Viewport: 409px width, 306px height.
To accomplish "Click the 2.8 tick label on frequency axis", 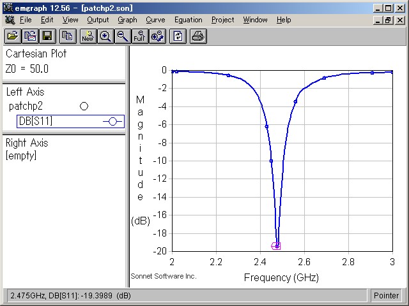I will pyautogui.click(x=348, y=262).
